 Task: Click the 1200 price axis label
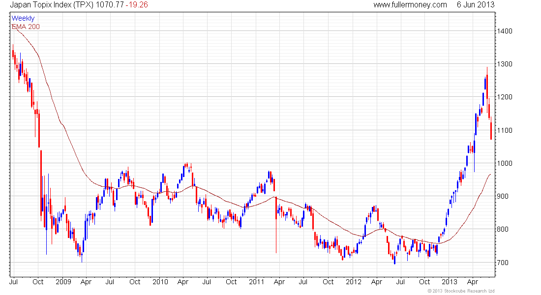(505, 97)
